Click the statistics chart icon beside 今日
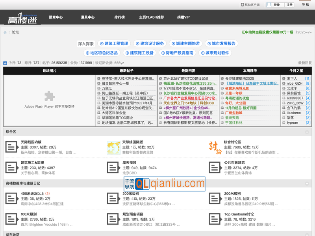Image resolution: width=315 pixels, height=236 pixels. [x=5, y=63]
